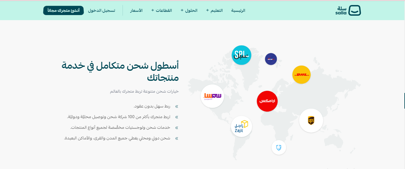405x169 pixels.
Task: Click the UPS shield logo
Action: click(311, 120)
